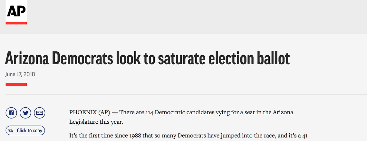Click the date "June 17, 2018"

(20, 75)
